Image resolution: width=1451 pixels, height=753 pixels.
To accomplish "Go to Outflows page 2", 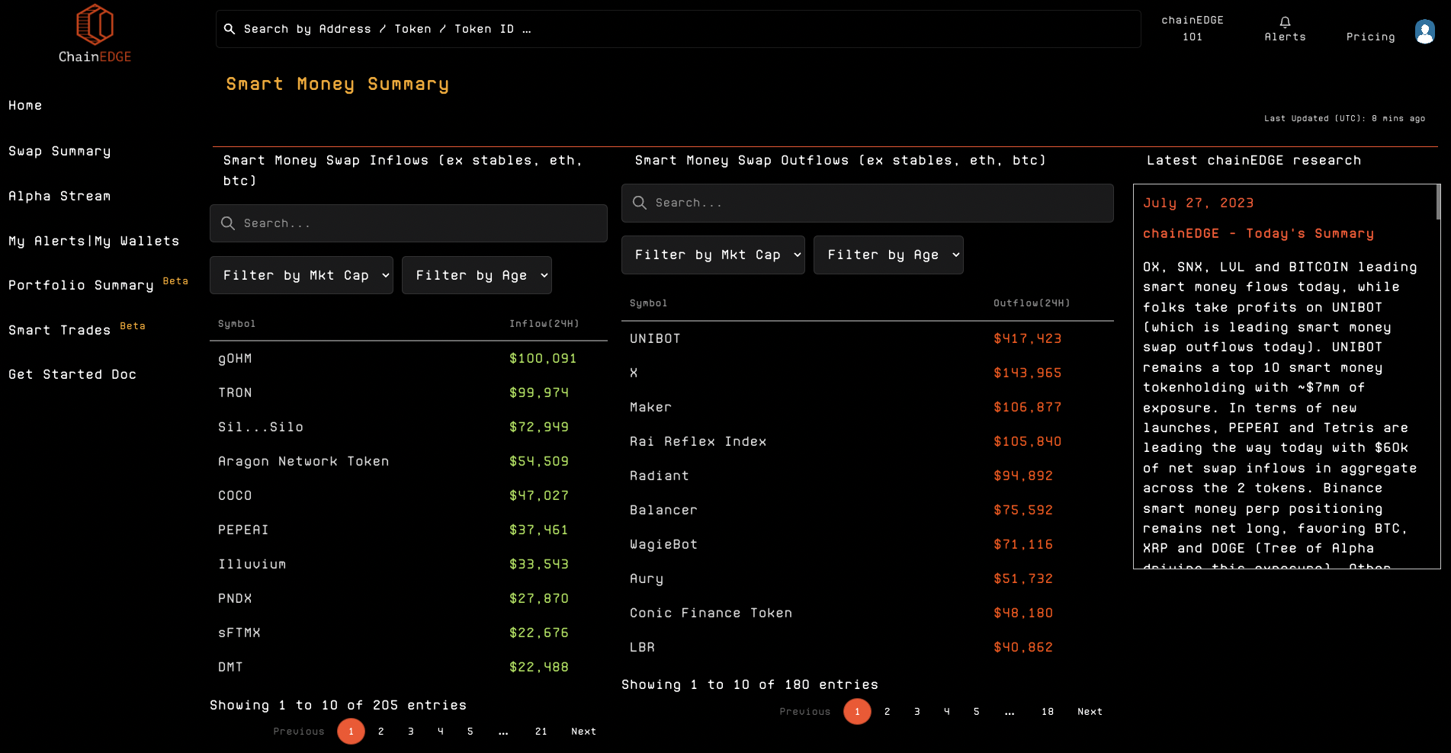I will [x=888, y=712].
